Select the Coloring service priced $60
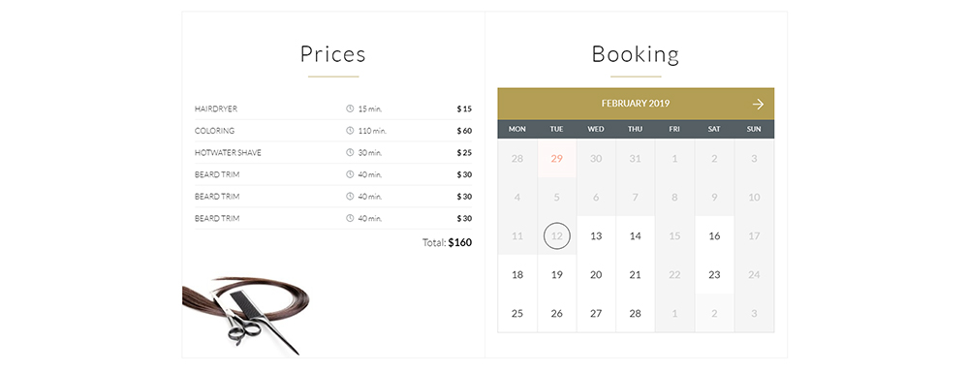The height and width of the screenshot is (373, 969). [x=333, y=131]
